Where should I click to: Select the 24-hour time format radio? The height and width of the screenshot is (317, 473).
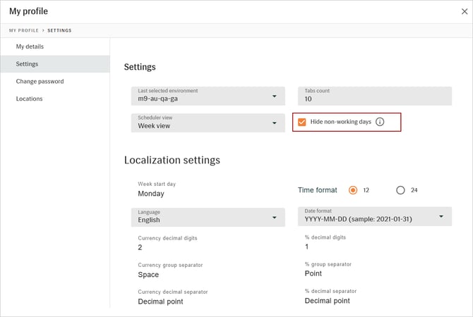(x=400, y=190)
